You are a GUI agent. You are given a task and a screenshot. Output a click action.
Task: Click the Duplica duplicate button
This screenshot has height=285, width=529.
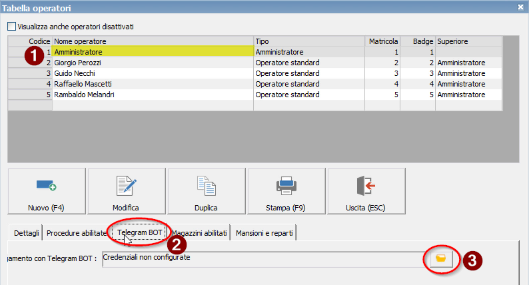(x=206, y=192)
